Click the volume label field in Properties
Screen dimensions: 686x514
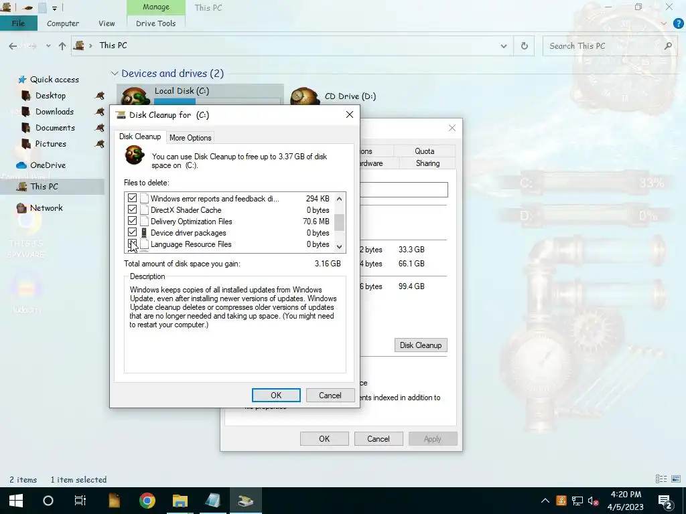[x=404, y=189]
